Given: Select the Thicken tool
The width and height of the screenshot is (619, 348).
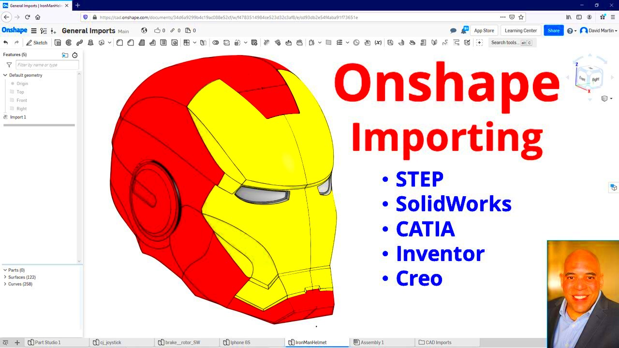Looking at the screenshot, I should coord(102,43).
